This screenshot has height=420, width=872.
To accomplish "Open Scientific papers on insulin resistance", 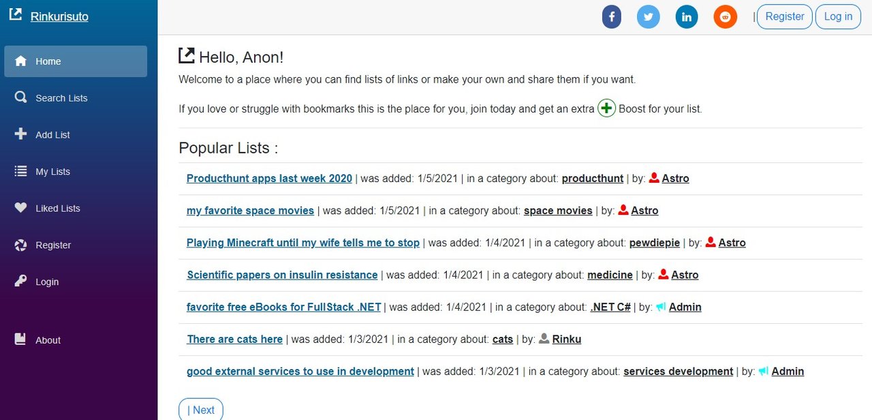I will [282, 275].
